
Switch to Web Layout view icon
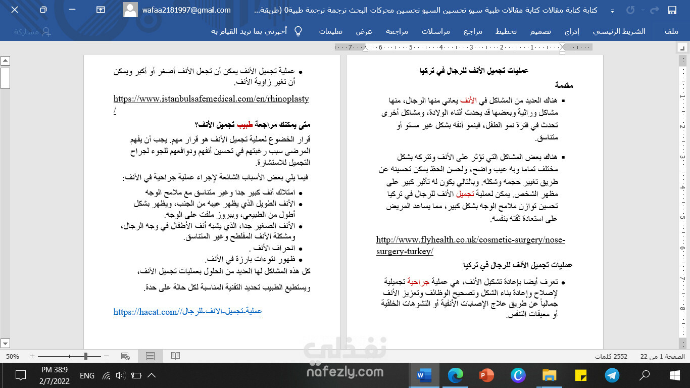click(125, 356)
